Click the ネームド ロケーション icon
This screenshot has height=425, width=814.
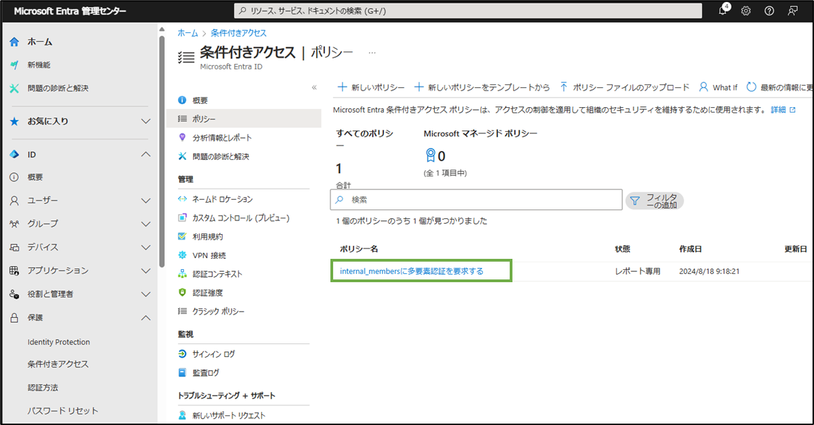182,198
